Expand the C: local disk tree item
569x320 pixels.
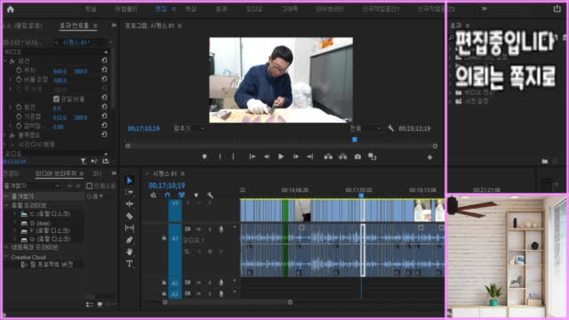tap(15, 213)
